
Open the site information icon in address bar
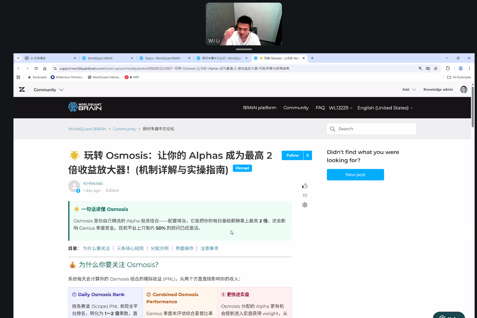(55, 68)
